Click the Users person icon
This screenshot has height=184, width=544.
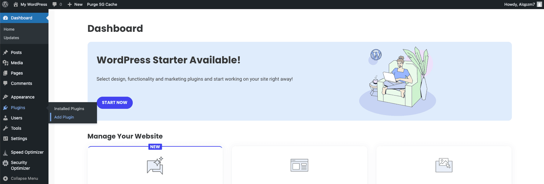(5, 118)
